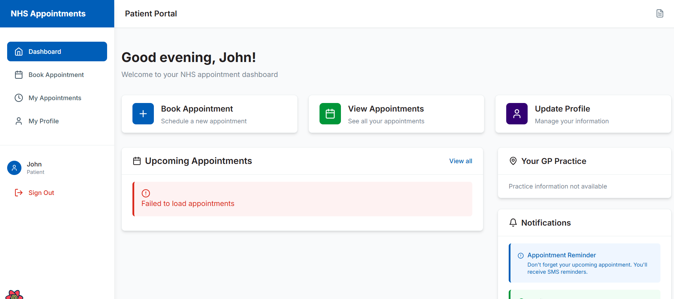Click 'Patient' role label under John

pyautogui.click(x=36, y=172)
